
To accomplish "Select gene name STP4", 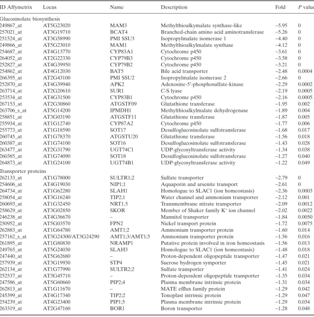I will [x=116, y=262].
